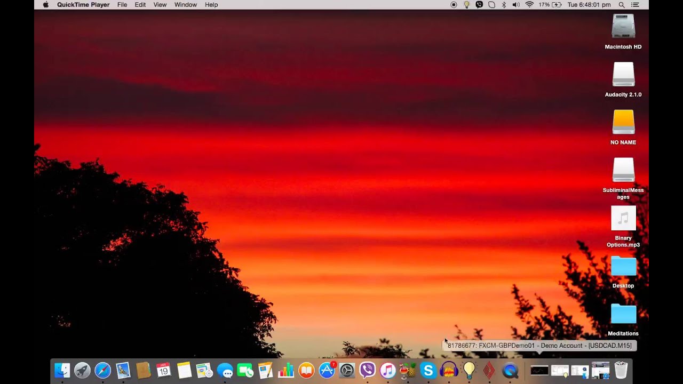Open iBooks orange icon in Dock
Screen dimensions: 683x384
tap(306, 370)
